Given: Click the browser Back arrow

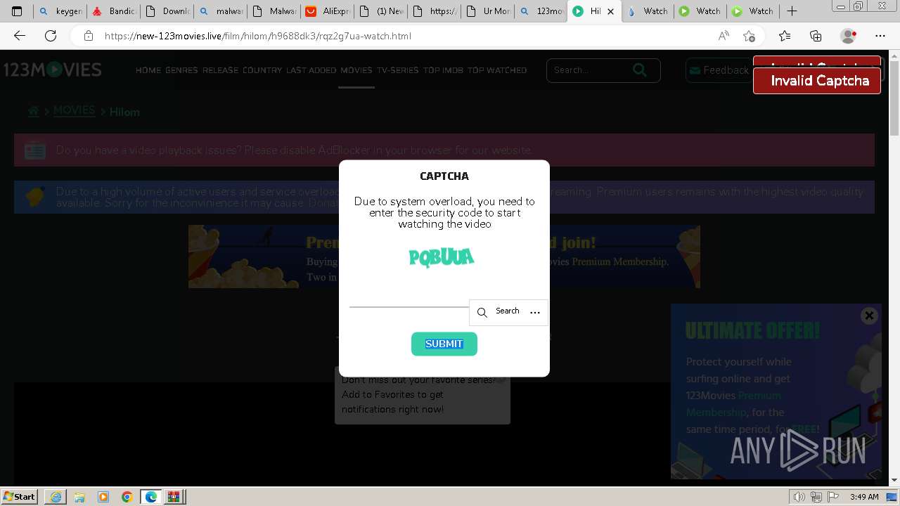Looking at the screenshot, I should point(20,36).
